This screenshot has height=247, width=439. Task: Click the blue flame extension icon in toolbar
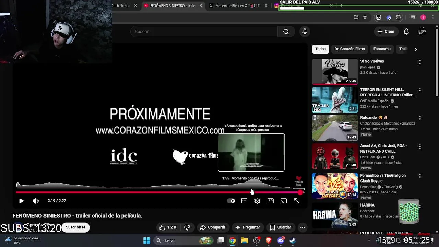pyautogui.click(x=389, y=17)
